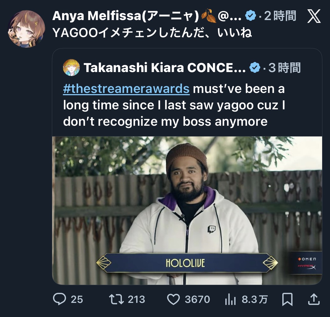This screenshot has height=317, width=330.
Task: Click the YAGOOイメチェン post text
Action: [152, 33]
